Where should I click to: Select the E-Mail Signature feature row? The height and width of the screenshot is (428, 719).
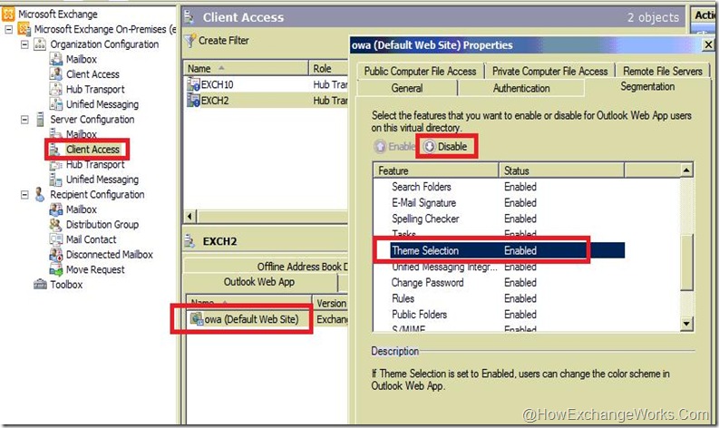[x=499, y=203]
